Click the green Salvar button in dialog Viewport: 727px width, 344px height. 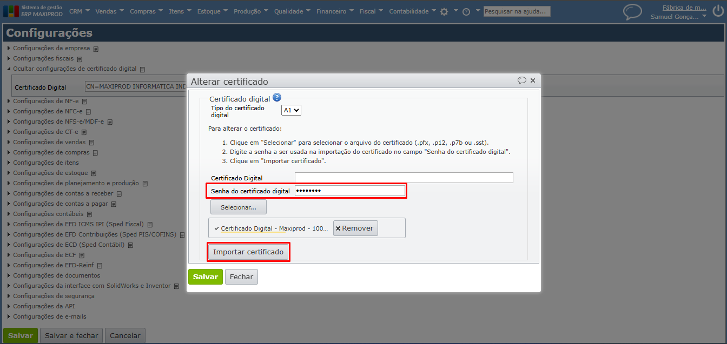tap(206, 276)
